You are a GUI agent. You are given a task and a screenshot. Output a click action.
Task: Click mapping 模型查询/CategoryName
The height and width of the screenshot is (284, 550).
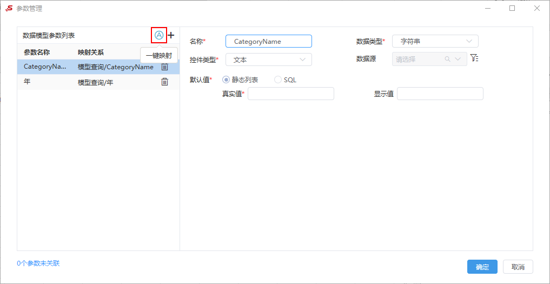[x=115, y=67]
